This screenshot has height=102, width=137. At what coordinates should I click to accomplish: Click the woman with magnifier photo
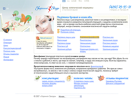coord(45,25)
